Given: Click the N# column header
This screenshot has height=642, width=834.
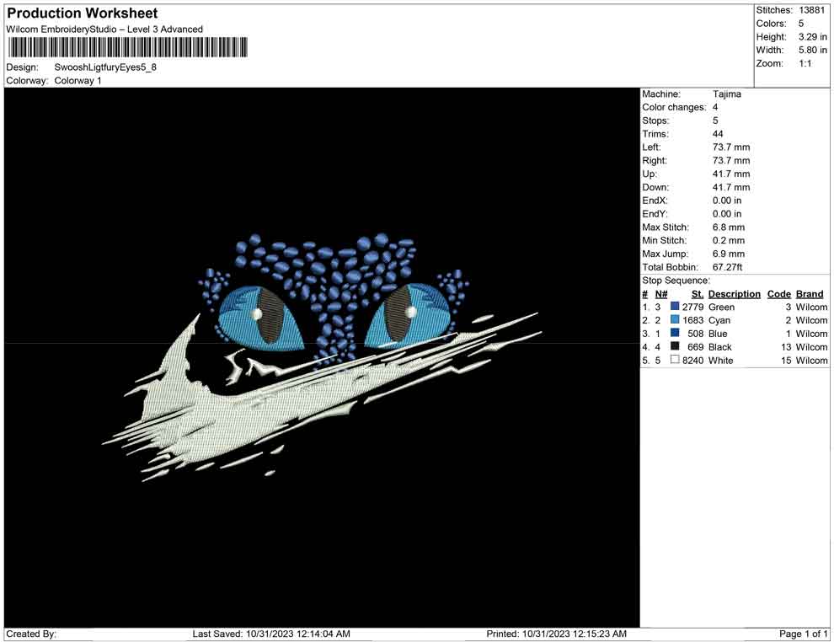Looking at the screenshot, I should [x=661, y=294].
